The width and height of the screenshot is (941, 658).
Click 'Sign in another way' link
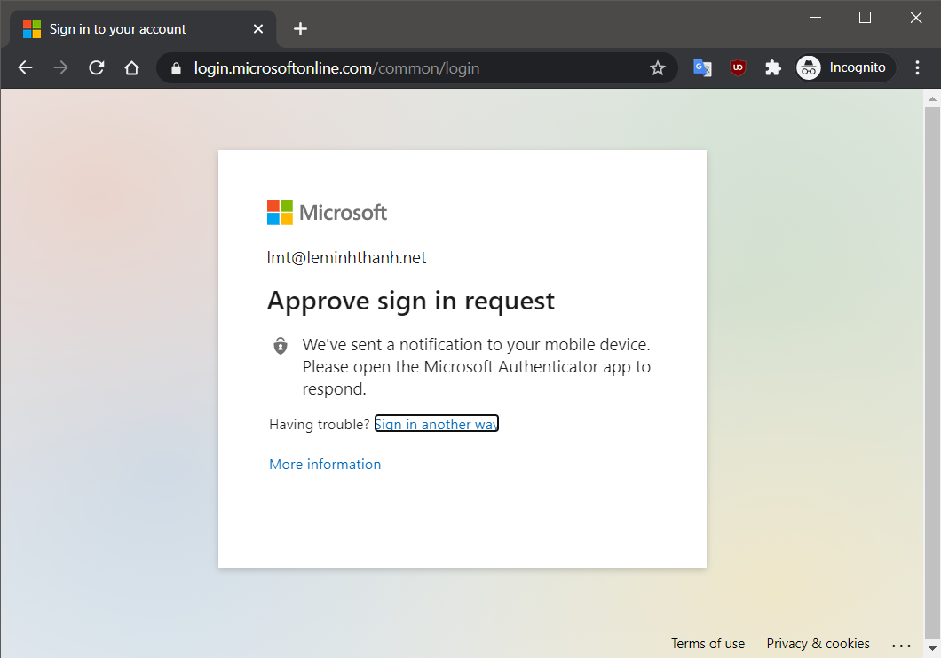click(436, 424)
